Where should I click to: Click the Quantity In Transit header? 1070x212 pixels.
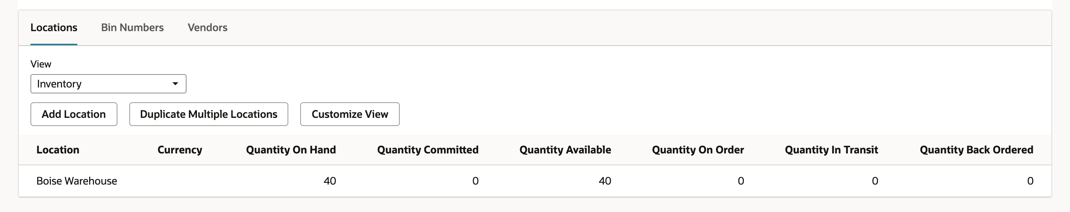coord(831,150)
